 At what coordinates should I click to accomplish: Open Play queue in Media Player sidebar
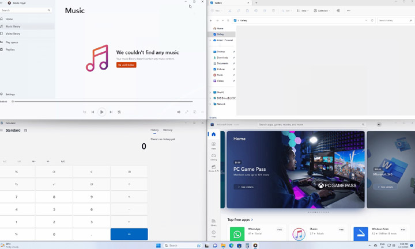pos(12,43)
